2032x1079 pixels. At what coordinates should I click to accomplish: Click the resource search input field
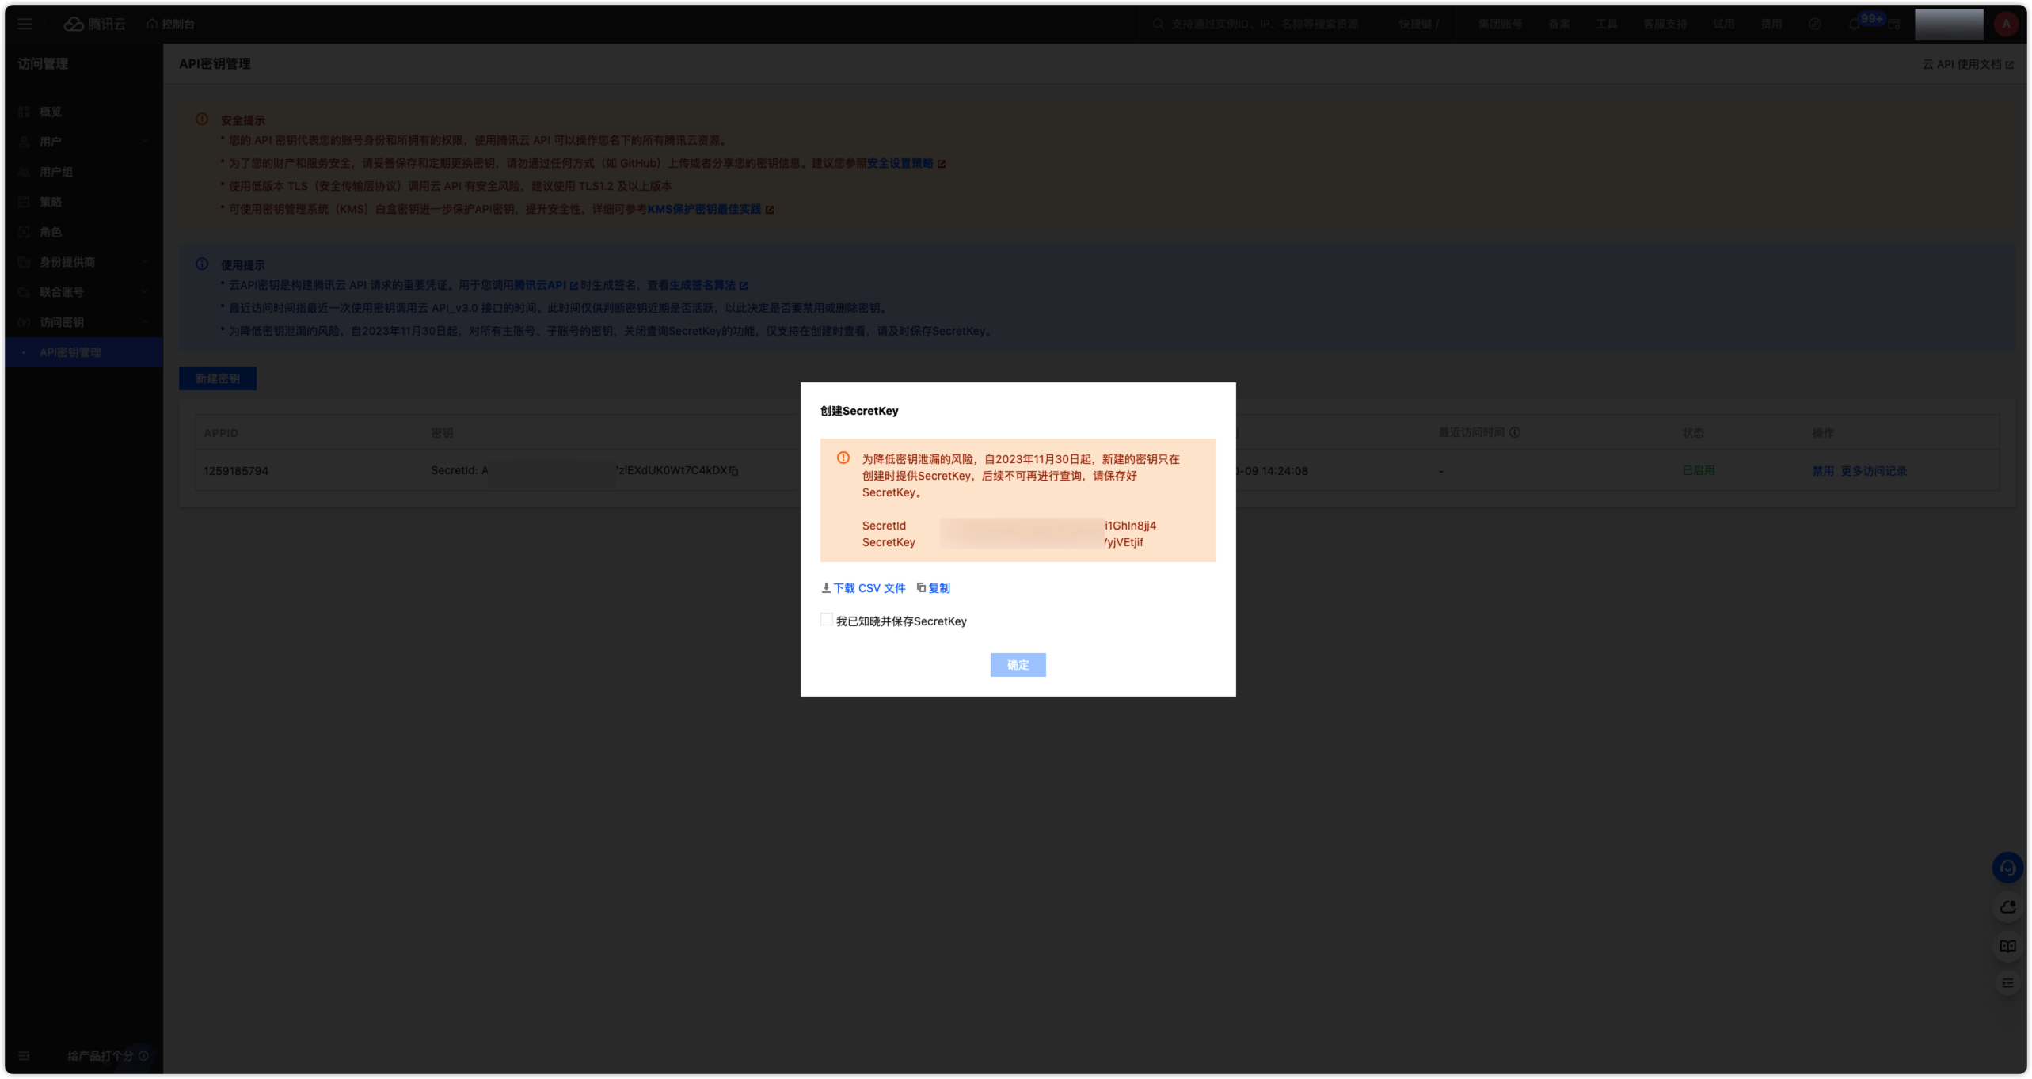1267,24
